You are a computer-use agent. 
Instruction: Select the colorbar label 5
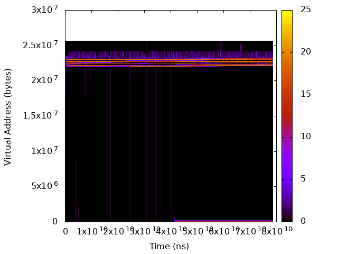303,179
